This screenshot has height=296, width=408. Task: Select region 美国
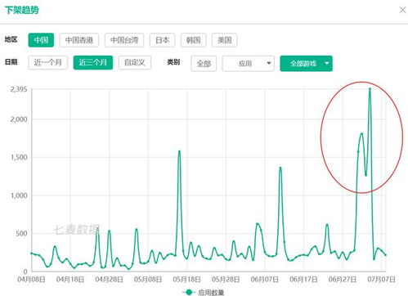click(225, 40)
